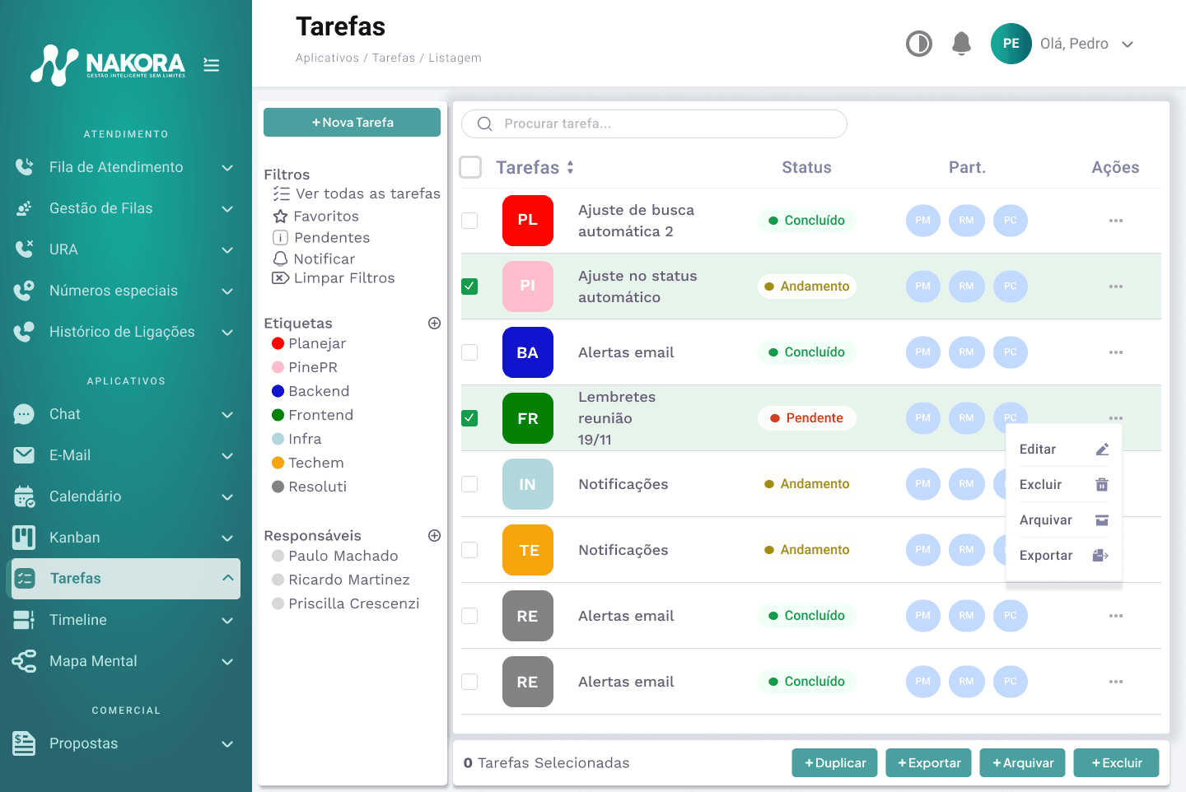Select the orange Techem label swatch
1186x792 pixels.
click(x=278, y=463)
